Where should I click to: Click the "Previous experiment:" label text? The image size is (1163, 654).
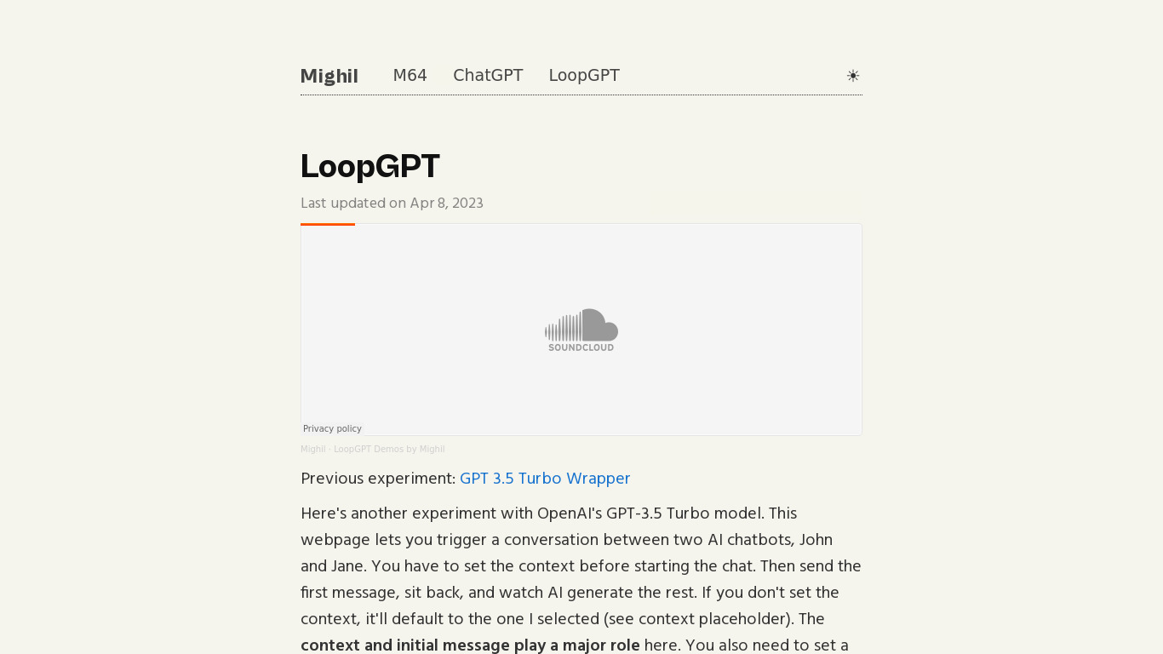378,479
